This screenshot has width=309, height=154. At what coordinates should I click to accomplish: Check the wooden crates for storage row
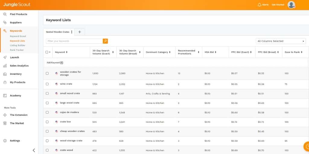47,73
